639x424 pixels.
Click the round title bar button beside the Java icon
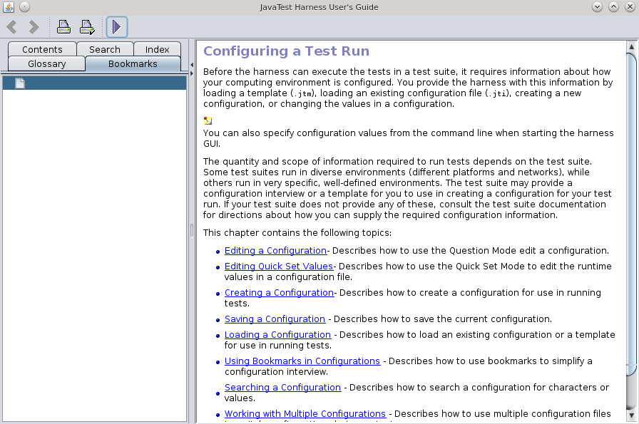point(24,7)
